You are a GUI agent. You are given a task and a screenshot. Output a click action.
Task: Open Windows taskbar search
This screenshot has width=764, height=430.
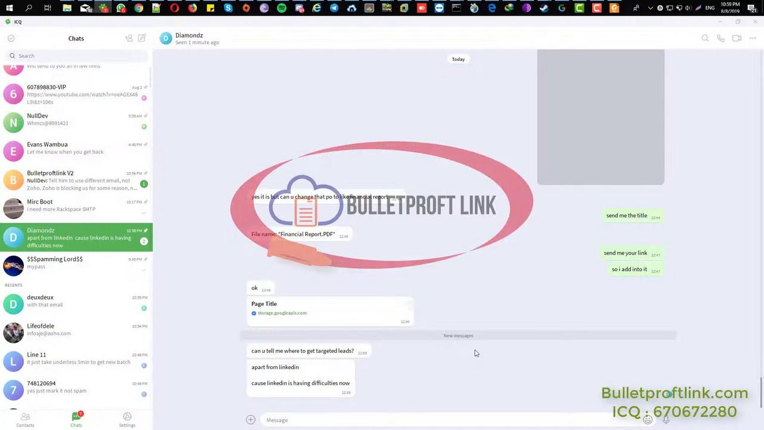[x=29, y=8]
